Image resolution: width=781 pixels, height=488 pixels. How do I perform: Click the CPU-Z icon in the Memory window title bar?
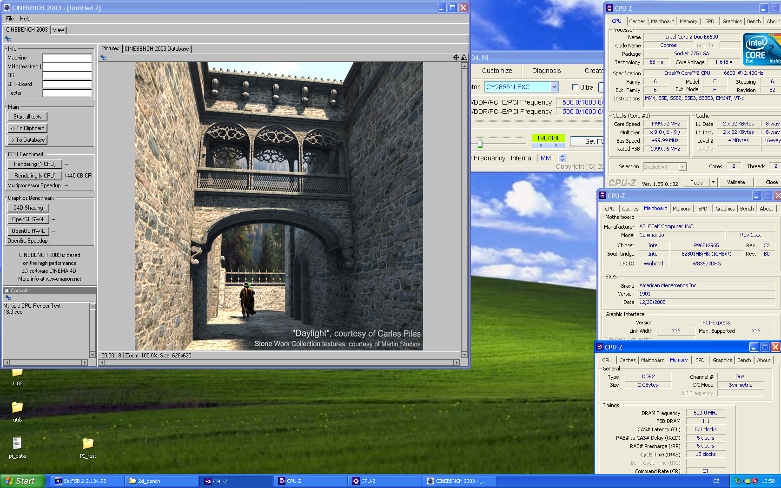point(600,347)
